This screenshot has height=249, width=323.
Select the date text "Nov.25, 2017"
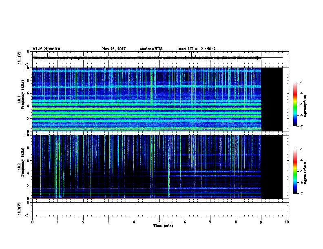pos(114,49)
